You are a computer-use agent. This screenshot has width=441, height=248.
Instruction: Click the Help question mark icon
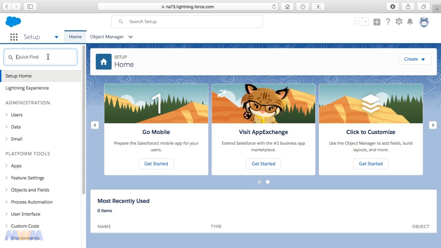388,22
